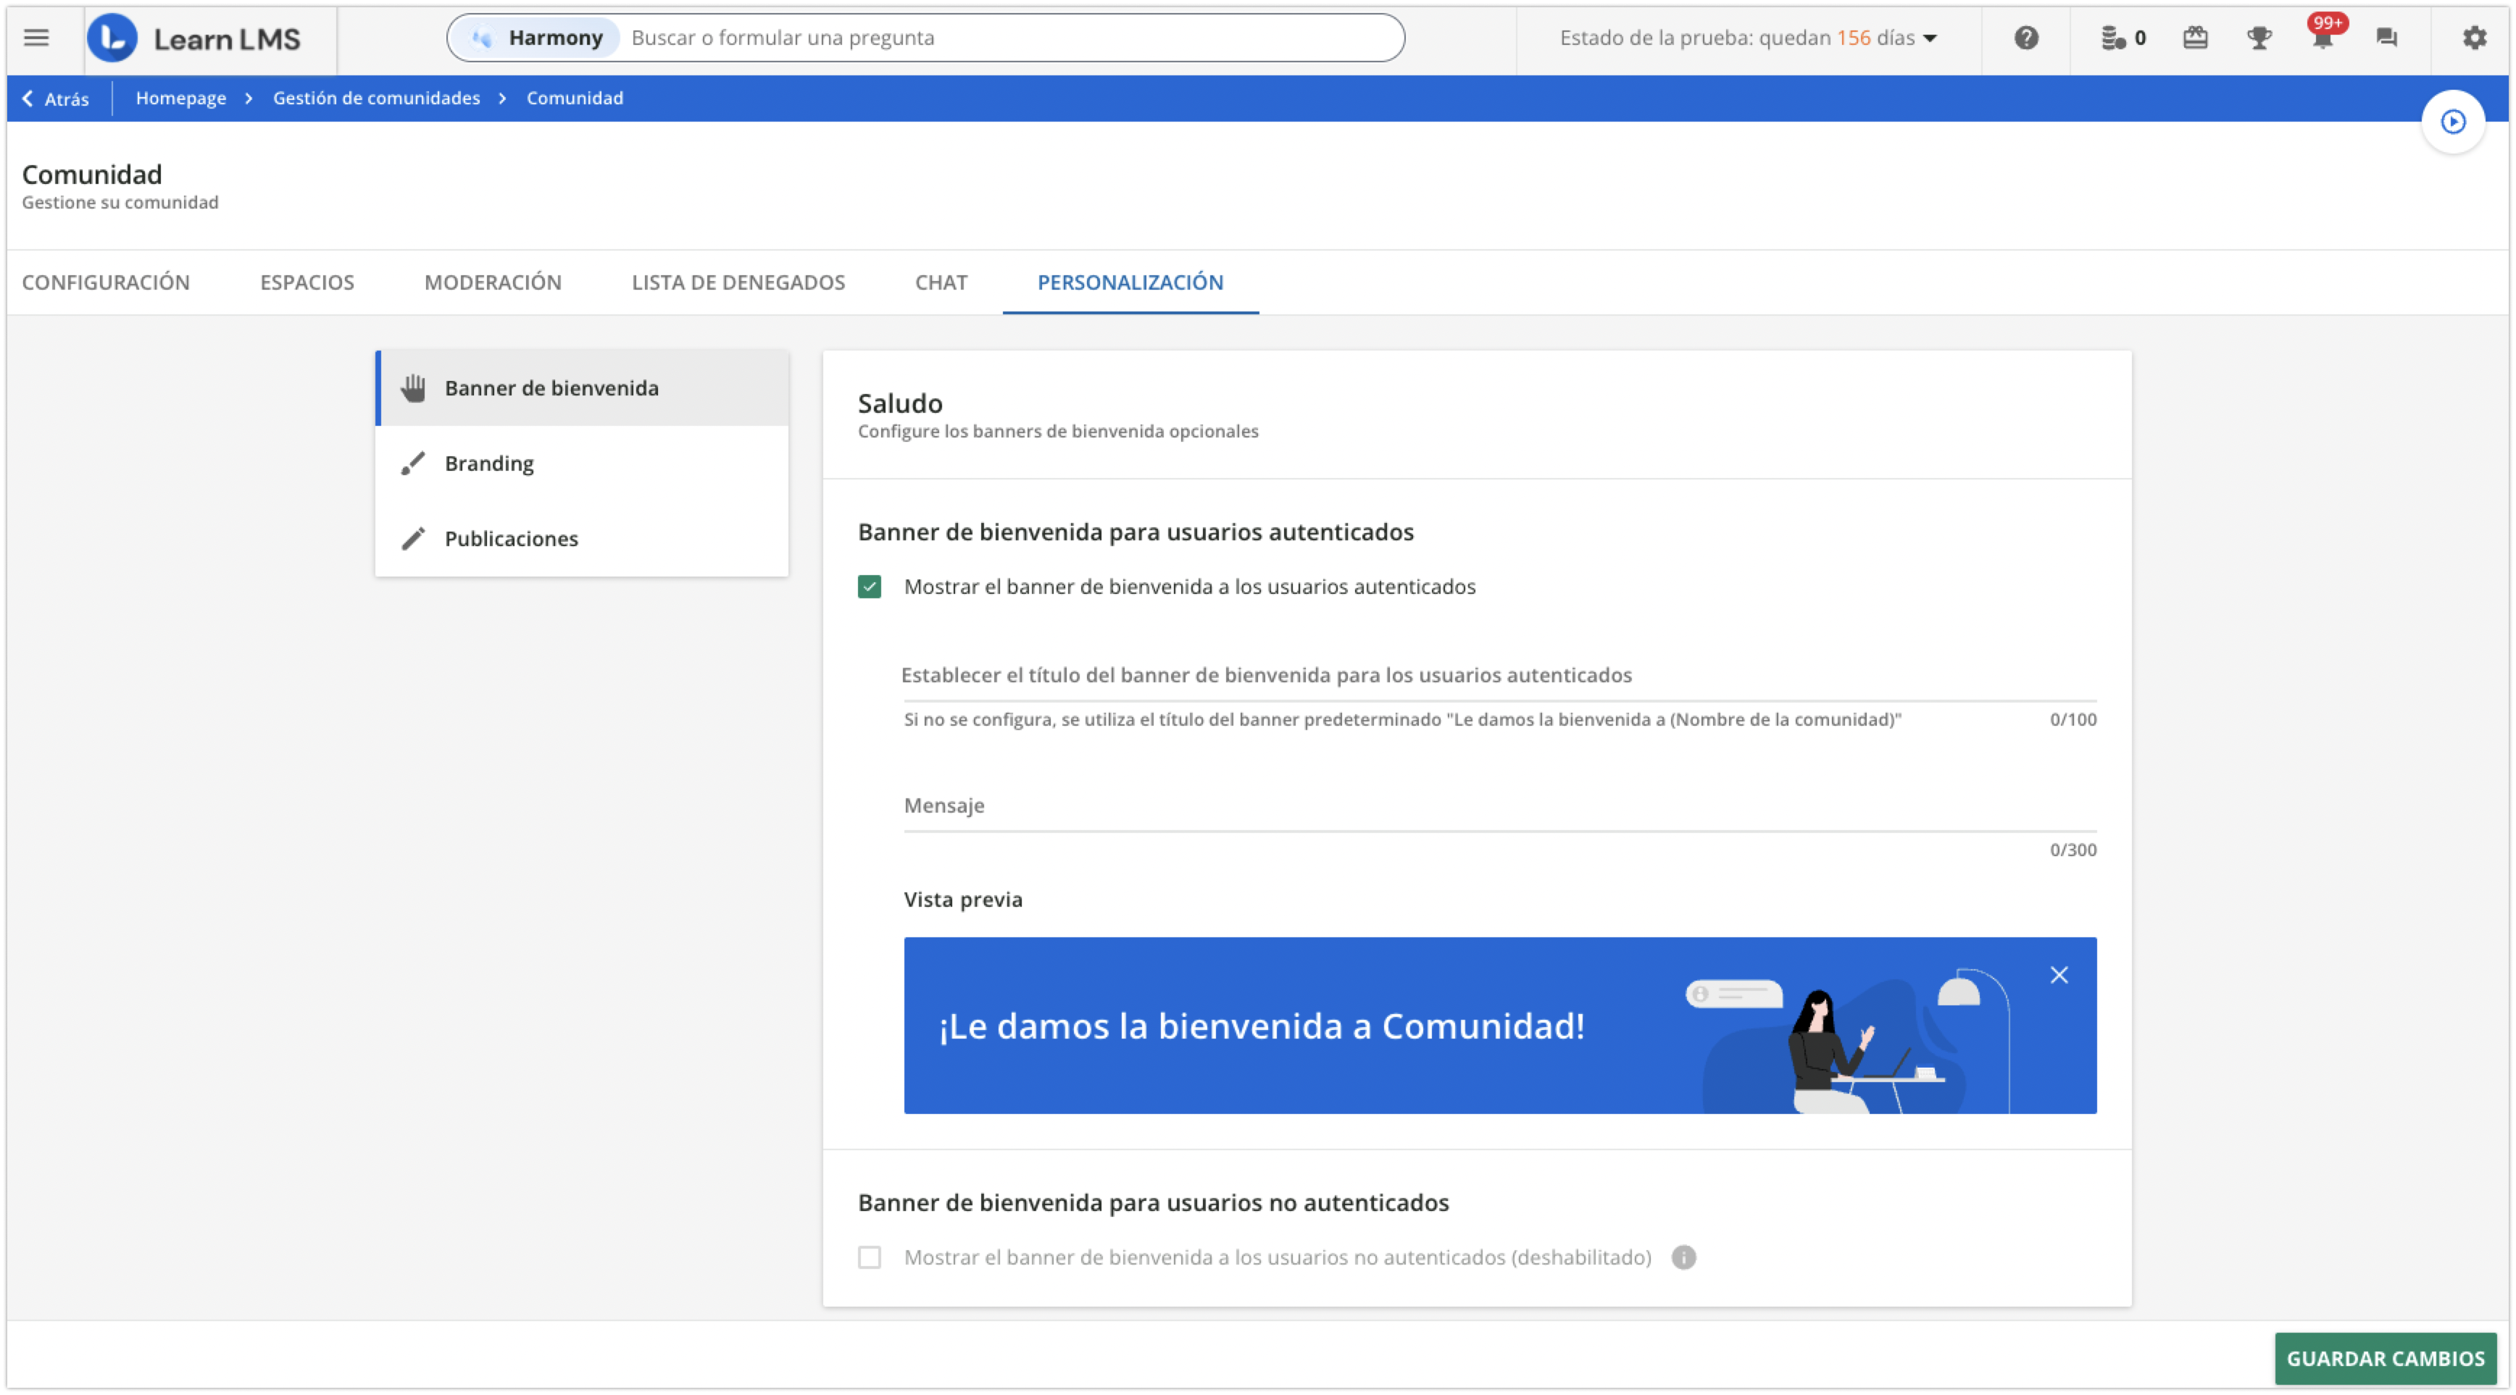Open the rewards gift icon

(x=2195, y=38)
